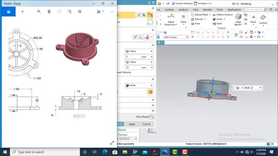Expand the third collapsed section above Show Result
278x156 pixels.
pos(153,111)
